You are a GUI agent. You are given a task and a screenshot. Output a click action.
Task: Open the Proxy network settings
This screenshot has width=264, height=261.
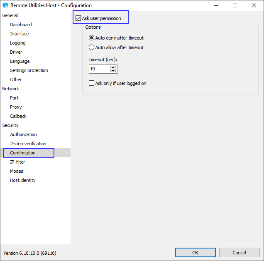point(16,107)
